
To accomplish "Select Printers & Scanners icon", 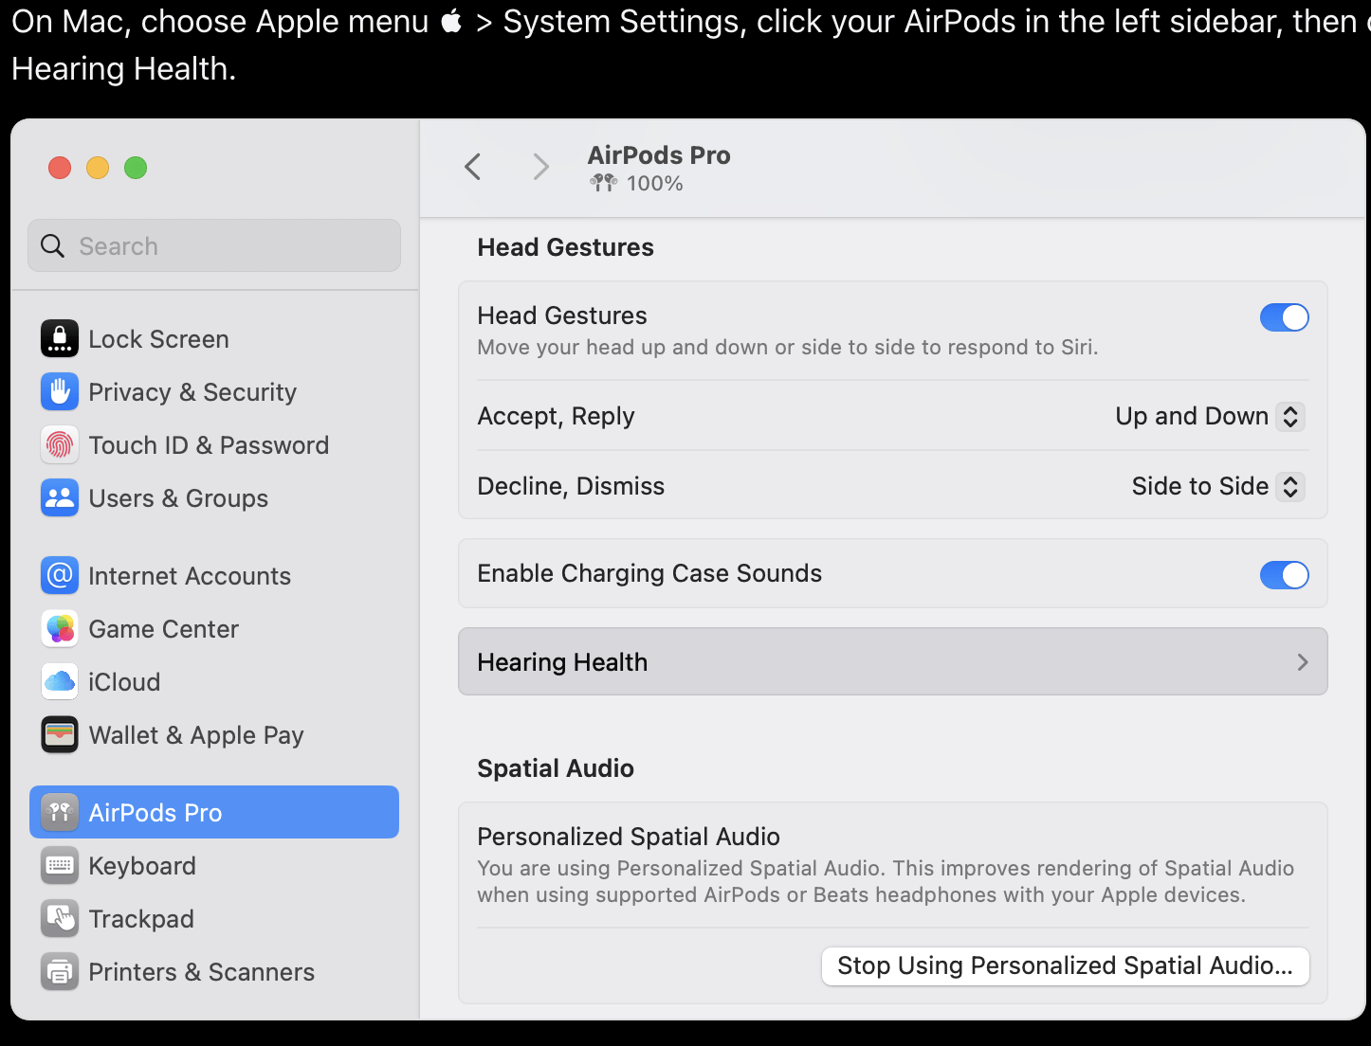I will point(60,972).
